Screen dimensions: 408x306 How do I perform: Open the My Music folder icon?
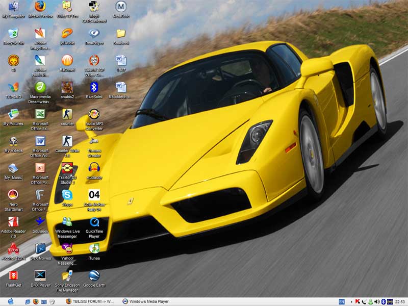pos(14,171)
